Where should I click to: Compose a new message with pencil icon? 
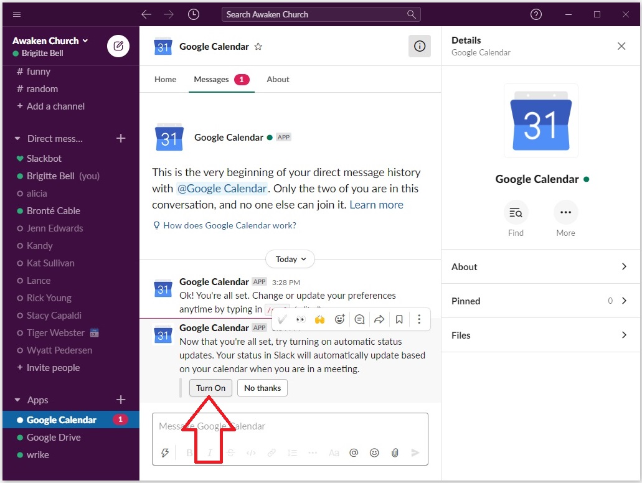click(x=118, y=46)
